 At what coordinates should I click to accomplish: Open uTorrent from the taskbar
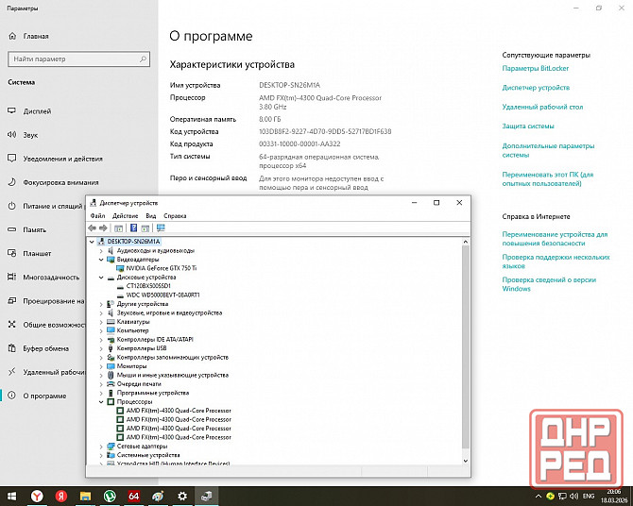[x=110, y=495]
